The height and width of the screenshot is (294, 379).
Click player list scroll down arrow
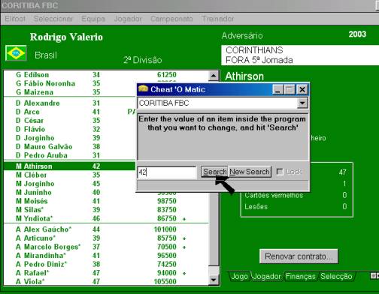click(x=214, y=280)
